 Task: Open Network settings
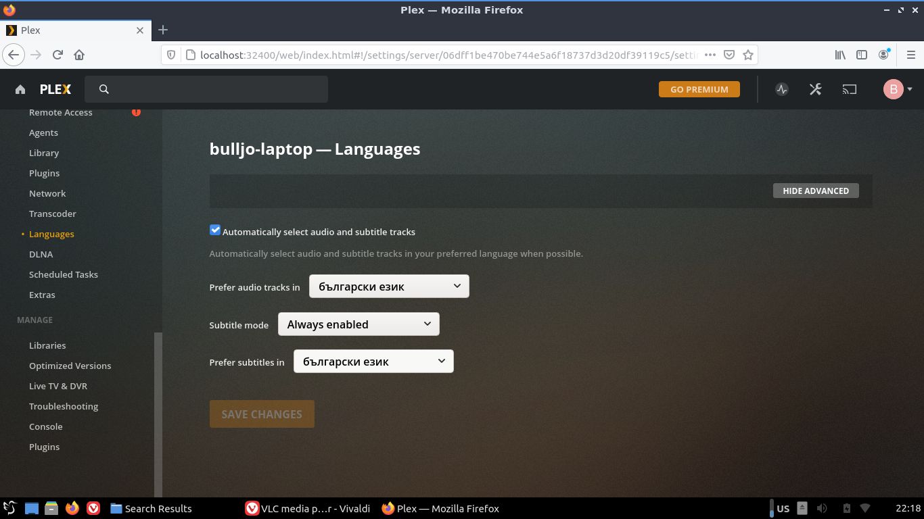[x=47, y=193]
